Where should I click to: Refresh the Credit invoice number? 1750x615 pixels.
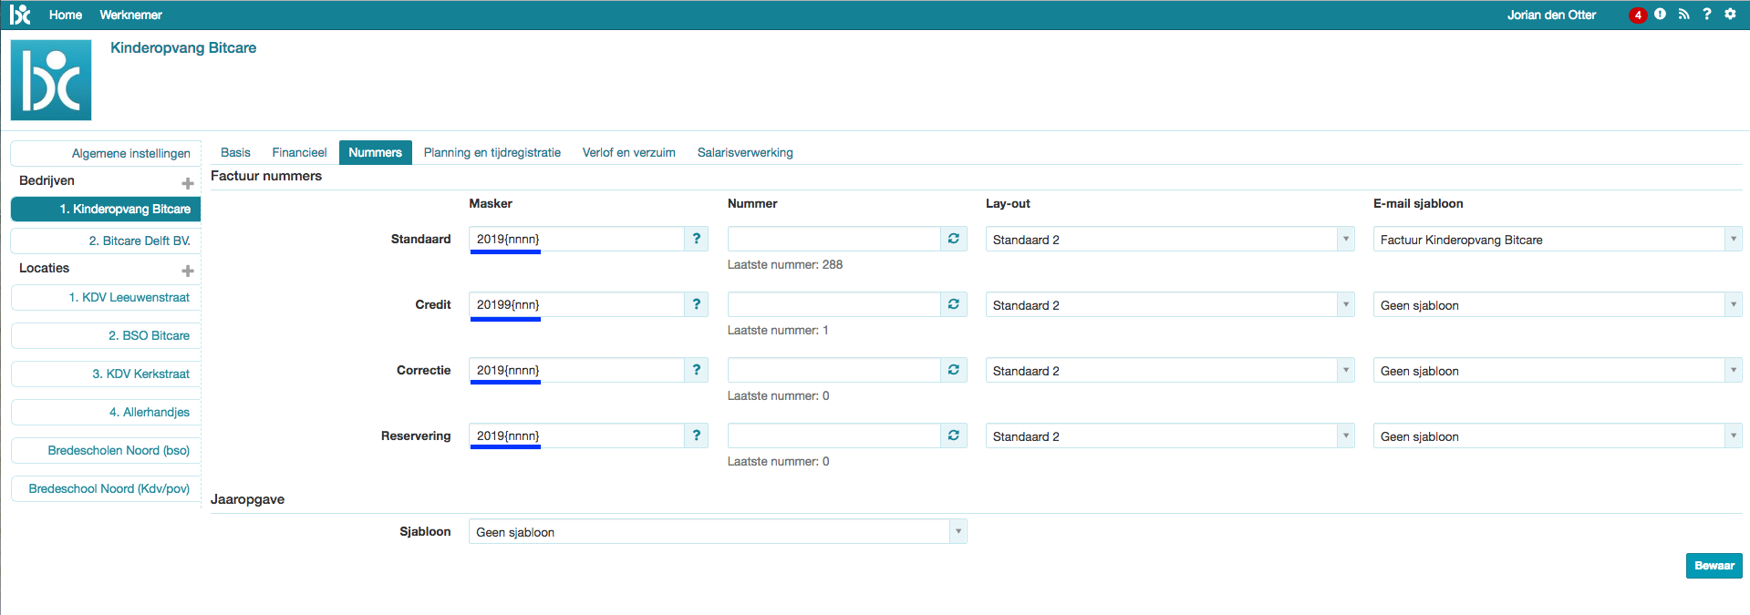click(x=954, y=304)
